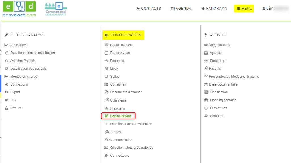Click the Base documentaire database icon
This screenshot has width=291, height=163.
point(206,84)
